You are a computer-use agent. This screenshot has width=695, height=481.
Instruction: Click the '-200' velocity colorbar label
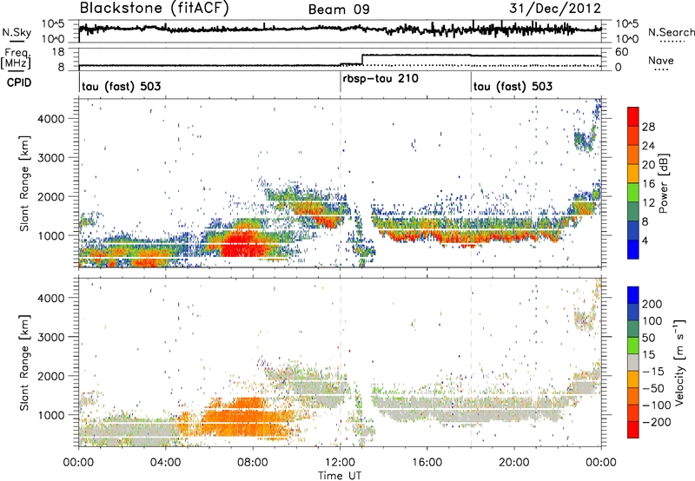point(657,422)
